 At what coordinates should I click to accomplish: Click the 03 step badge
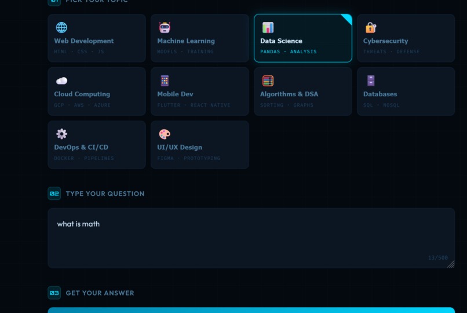[x=54, y=293]
